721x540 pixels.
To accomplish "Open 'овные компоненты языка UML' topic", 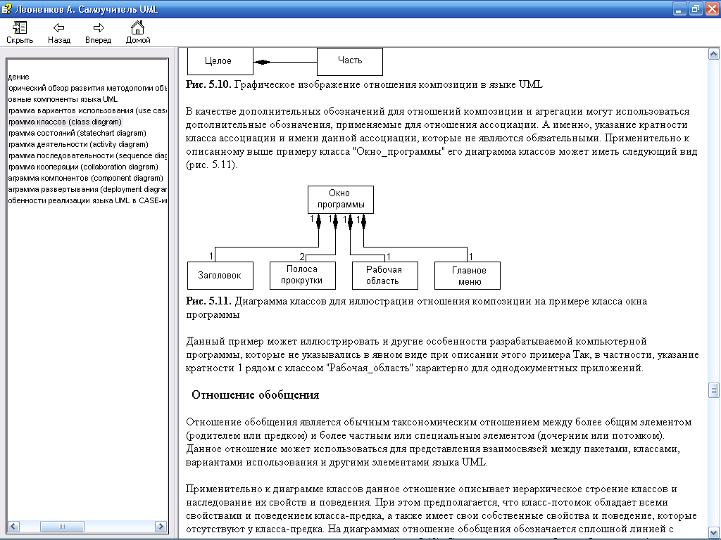I will 63,99.
